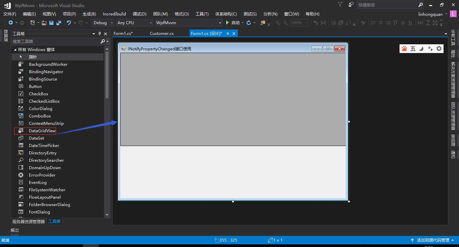This screenshot has width=459, height=247.
Task: Select BindingNavigator in the toolbox
Action: point(57,72)
